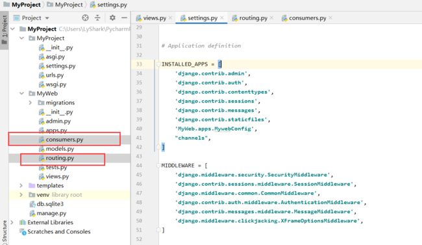Click the '# Application definition' comment
This screenshot has height=245, width=422.
point(201,46)
